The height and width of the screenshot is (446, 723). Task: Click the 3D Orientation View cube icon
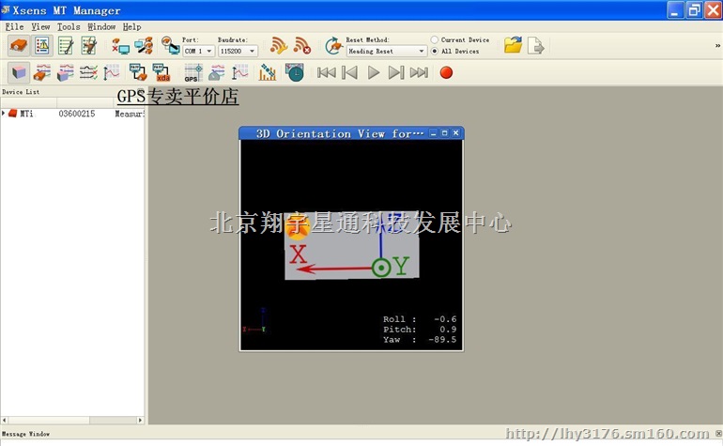click(19, 72)
